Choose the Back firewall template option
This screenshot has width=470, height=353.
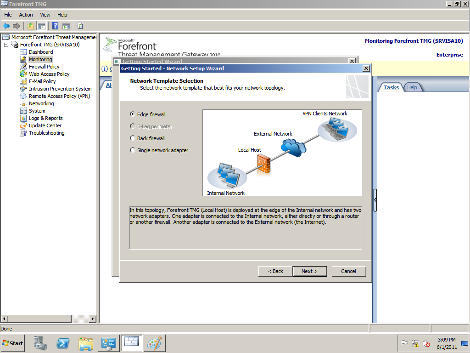click(133, 138)
